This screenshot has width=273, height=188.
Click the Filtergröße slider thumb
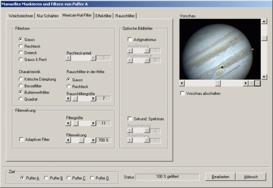coord(76,123)
